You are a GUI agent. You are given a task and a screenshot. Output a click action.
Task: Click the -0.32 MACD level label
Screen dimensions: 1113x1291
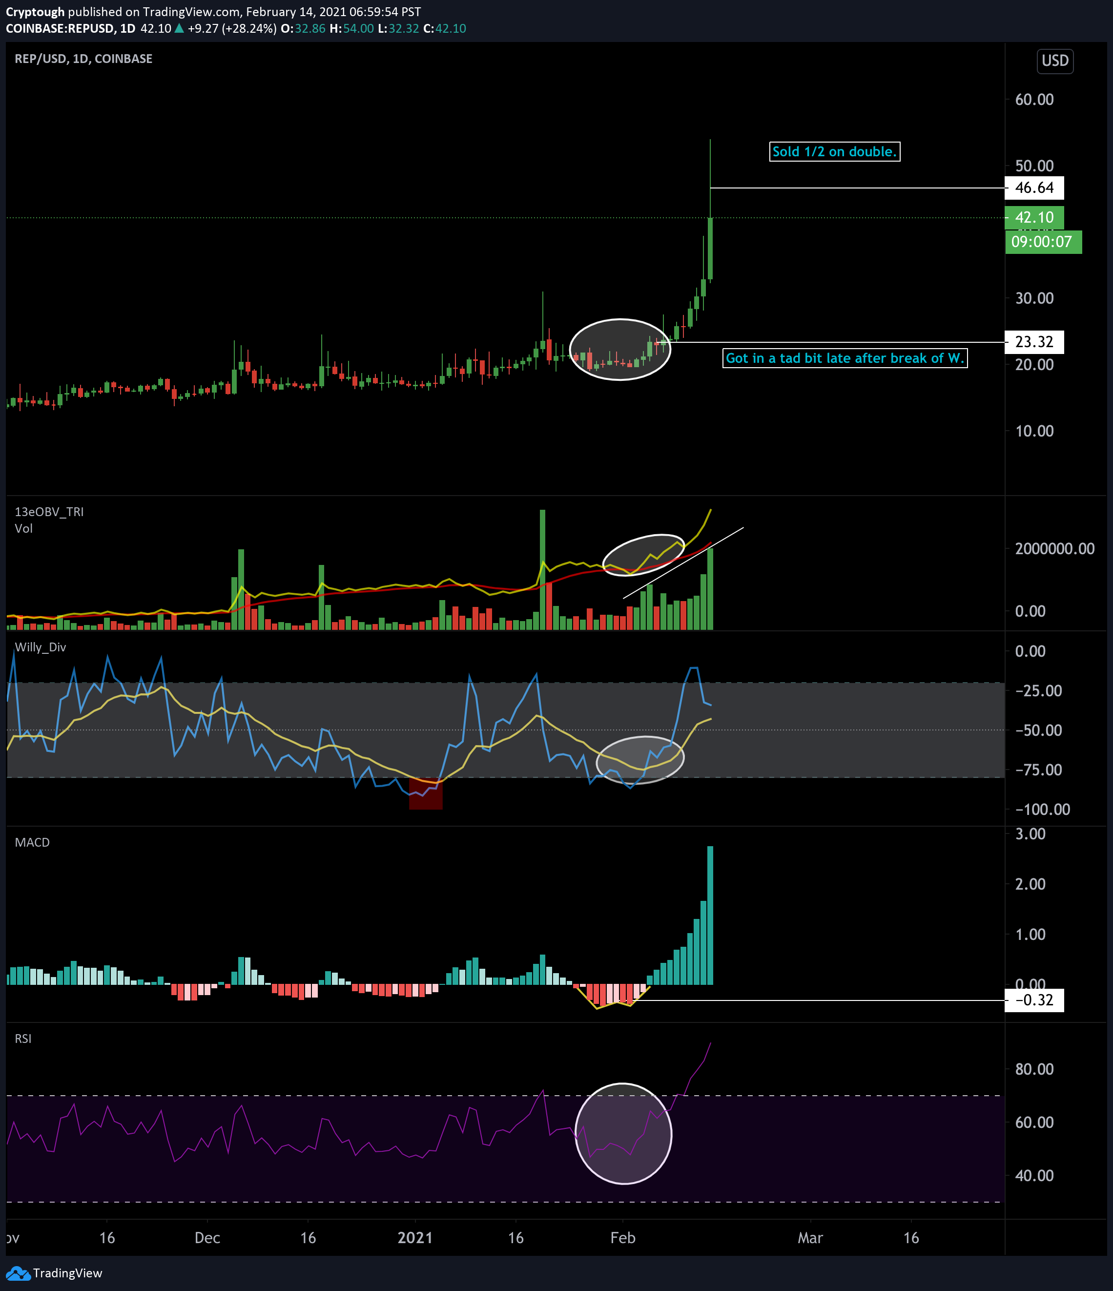coord(1034,1000)
